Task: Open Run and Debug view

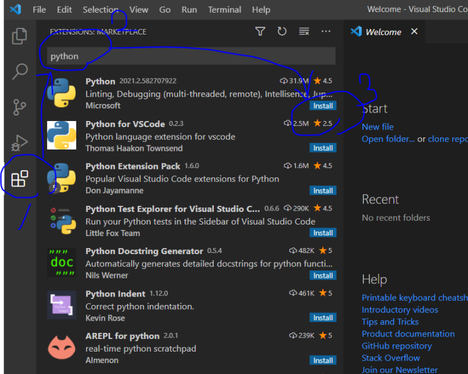Action: pyautogui.click(x=20, y=143)
